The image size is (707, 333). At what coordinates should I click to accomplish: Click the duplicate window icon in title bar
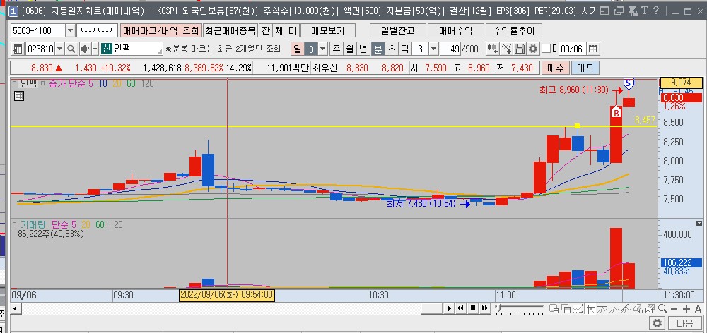pos(619,11)
